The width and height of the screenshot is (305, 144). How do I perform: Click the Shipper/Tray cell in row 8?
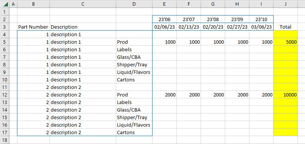point(134,65)
